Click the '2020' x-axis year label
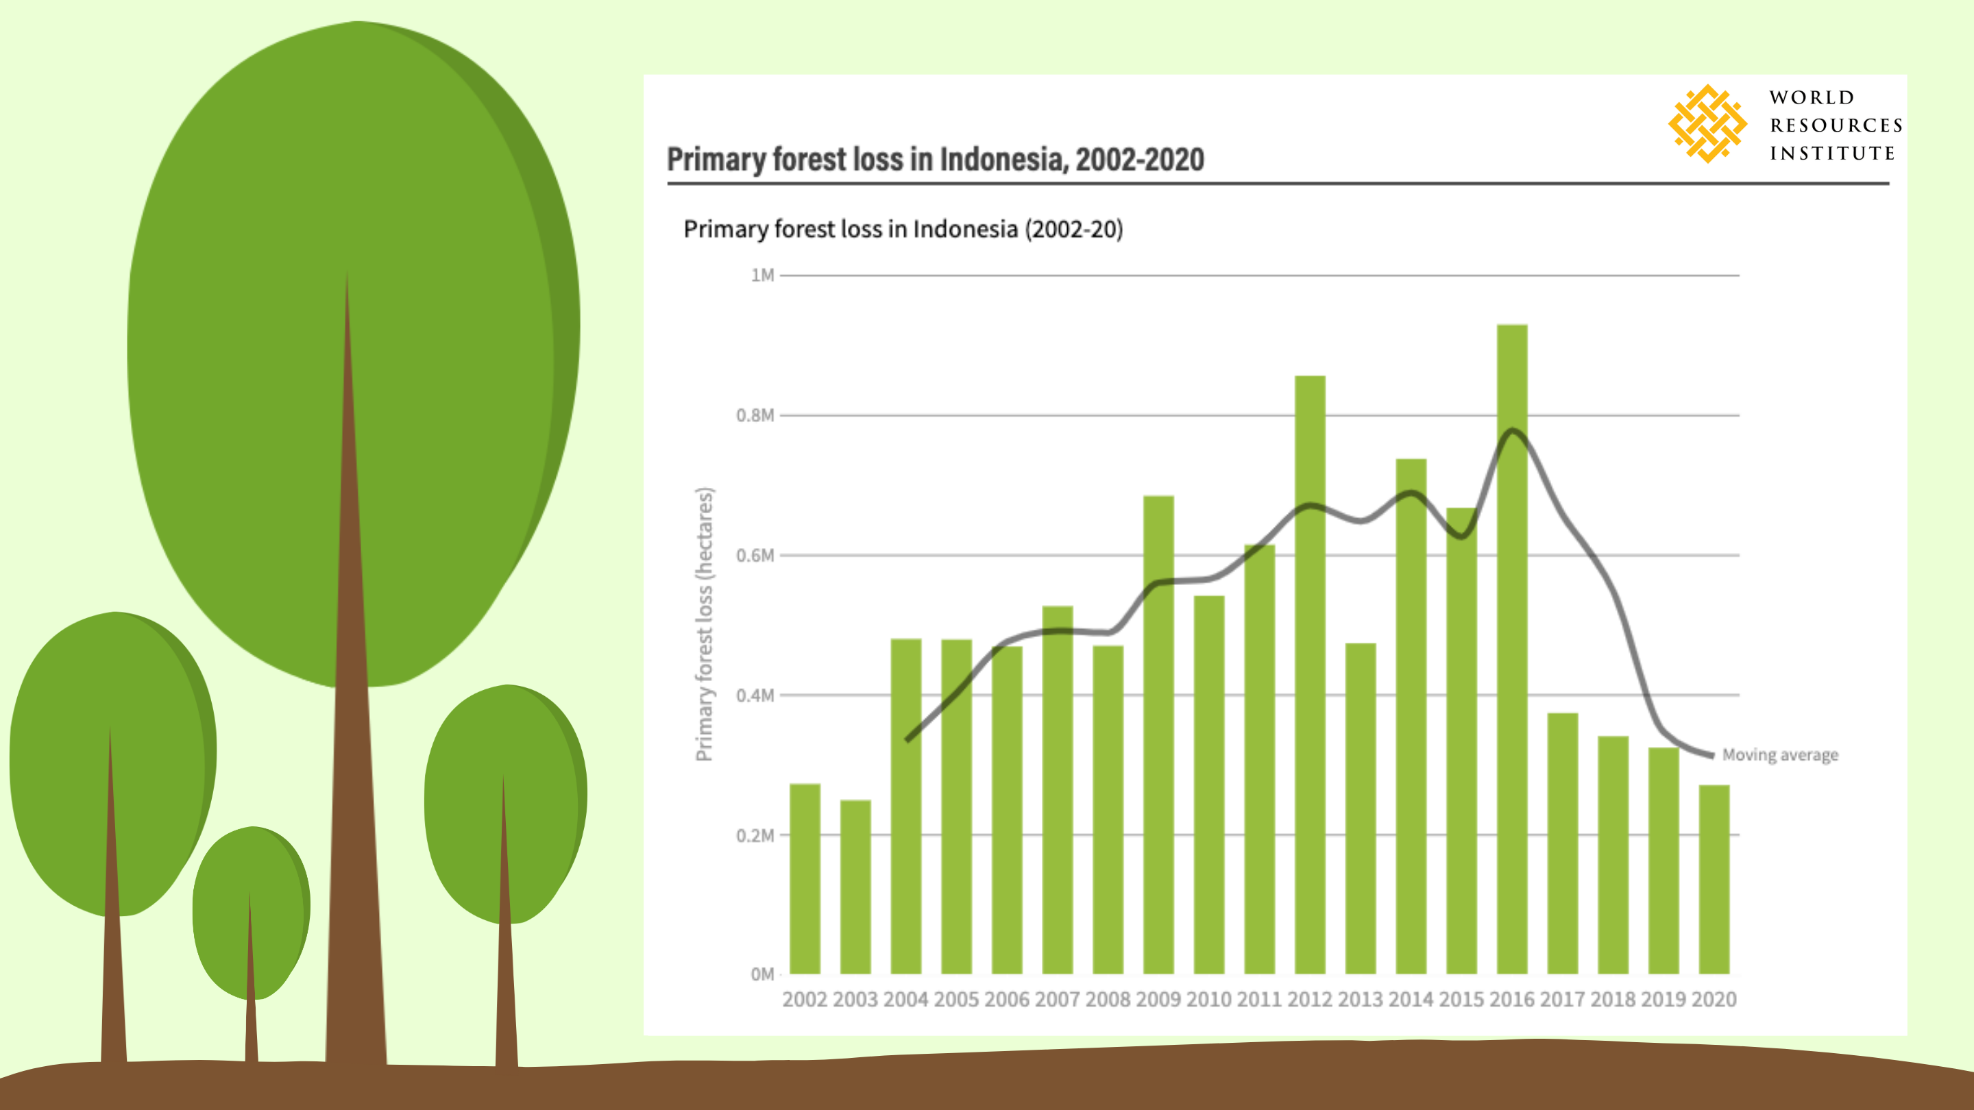 [1714, 1000]
